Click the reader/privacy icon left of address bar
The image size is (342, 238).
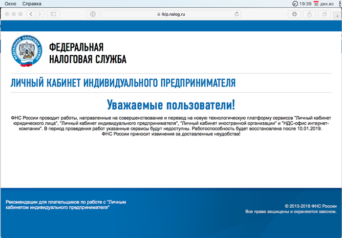click(93, 14)
